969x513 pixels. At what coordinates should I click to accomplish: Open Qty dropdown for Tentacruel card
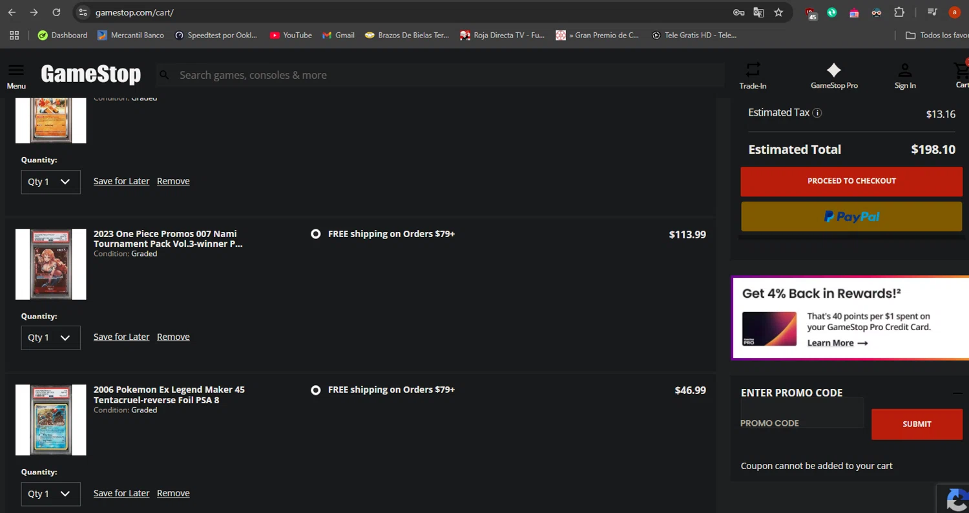pyautogui.click(x=50, y=494)
